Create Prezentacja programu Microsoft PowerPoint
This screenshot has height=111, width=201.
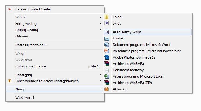[x=148, y=51]
